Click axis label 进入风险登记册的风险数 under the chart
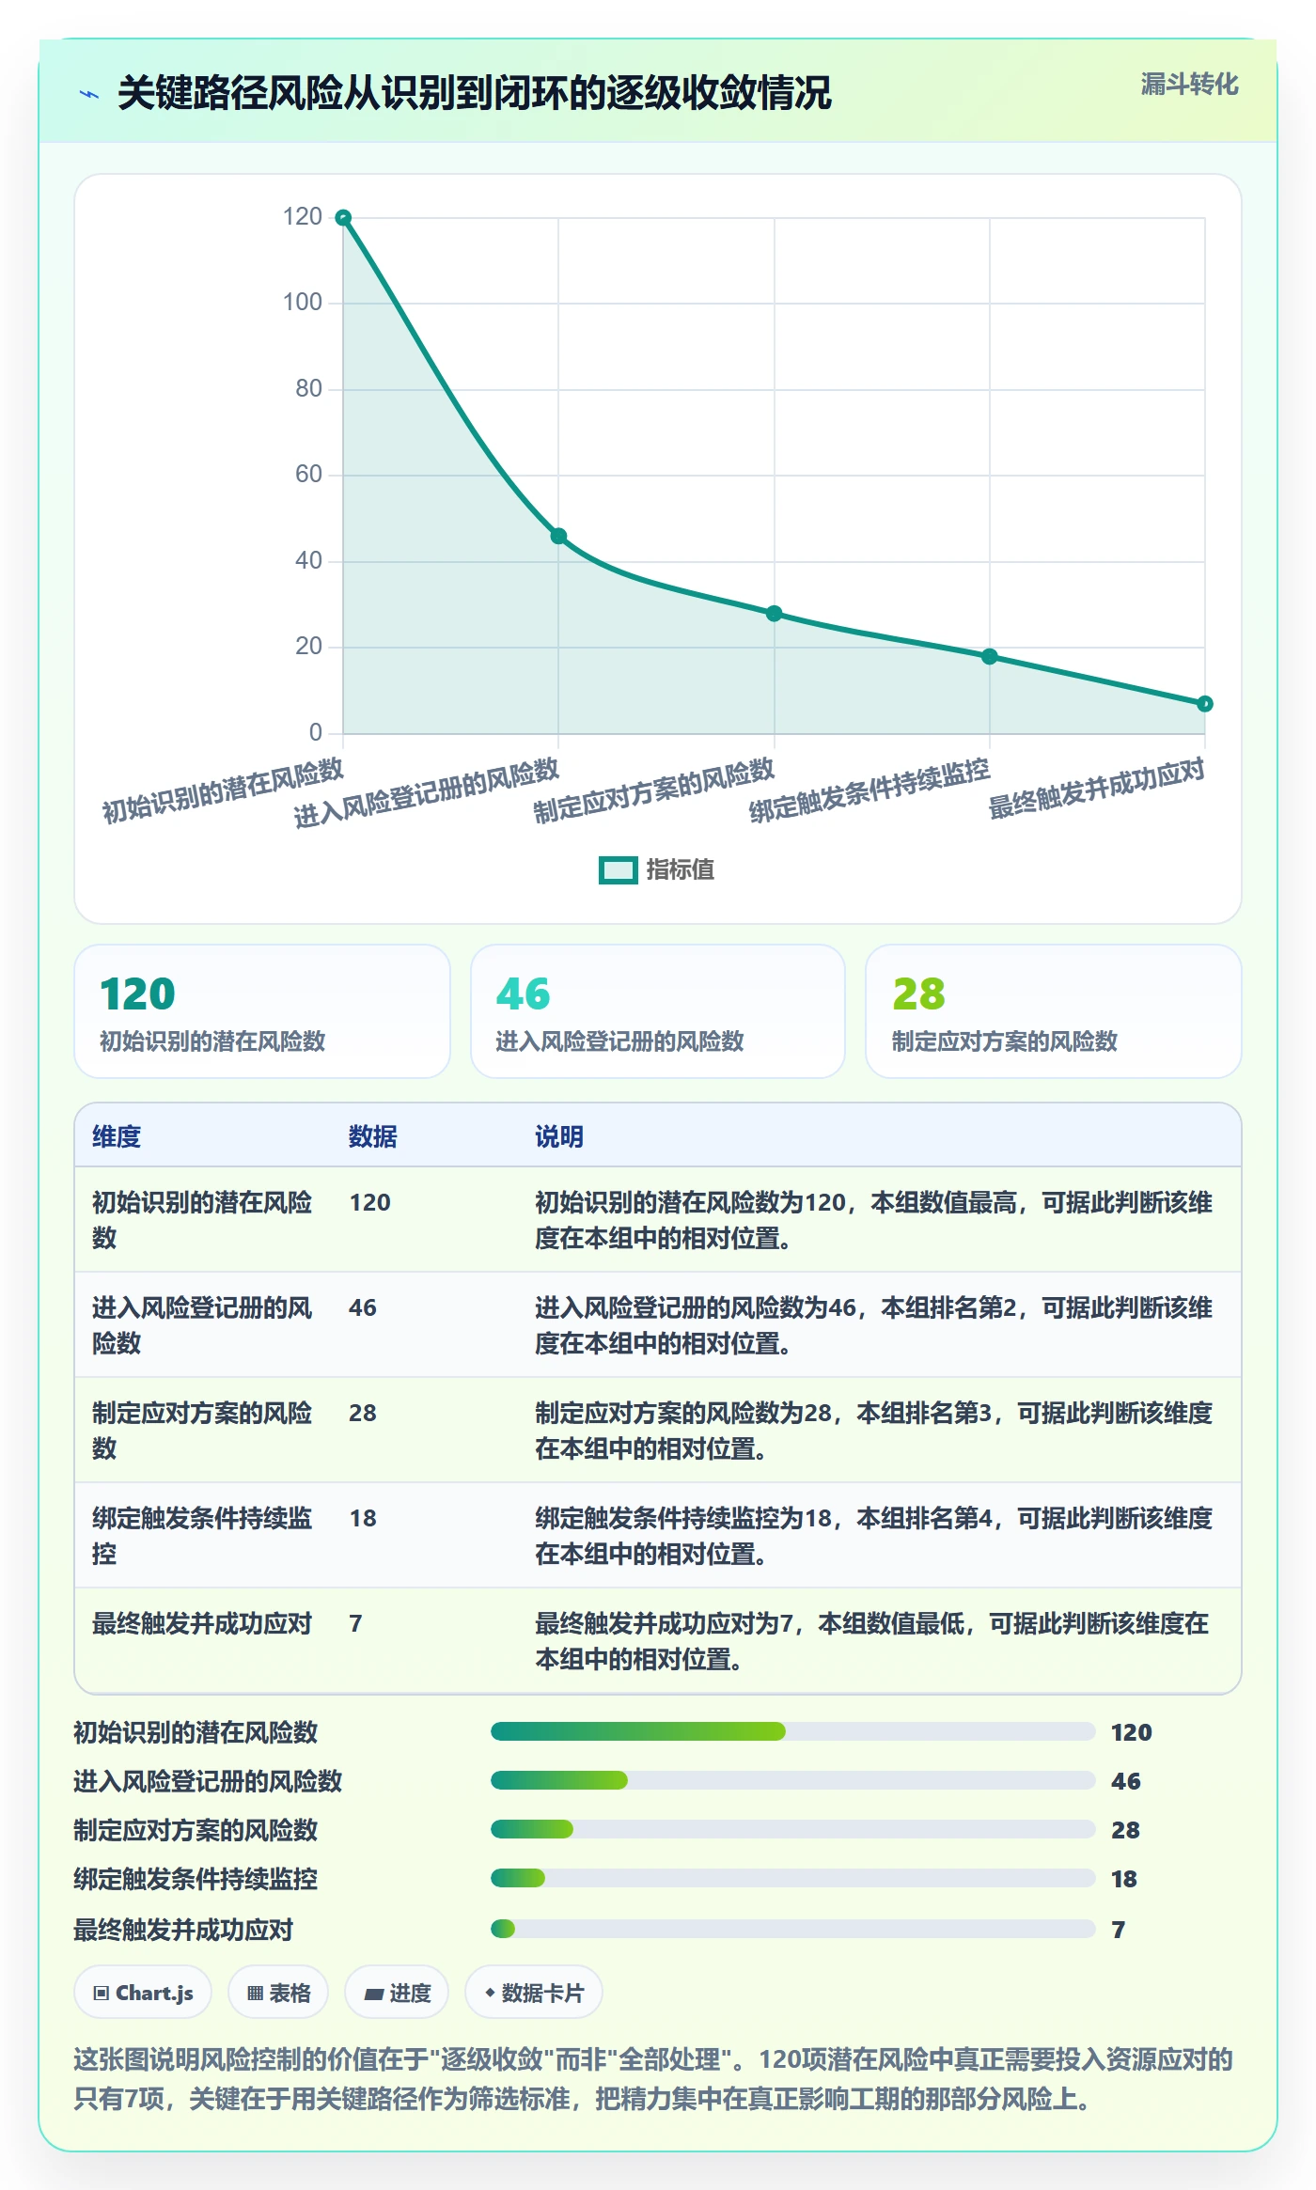 pyautogui.click(x=426, y=794)
